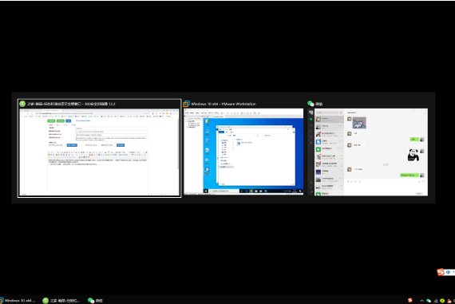
Task: Click the WeChat icon above the chat thumbnail
Action: pos(311,104)
